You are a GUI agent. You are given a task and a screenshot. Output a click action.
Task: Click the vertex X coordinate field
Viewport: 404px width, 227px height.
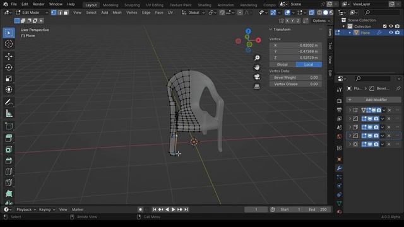[x=295, y=45]
